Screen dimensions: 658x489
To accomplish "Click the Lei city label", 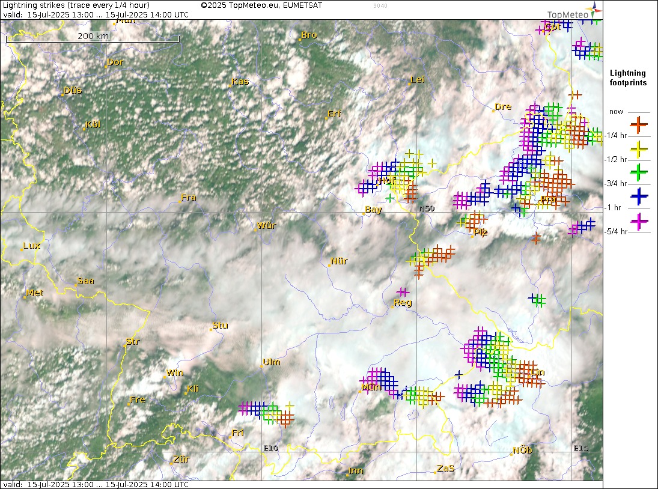I will pos(418,80).
